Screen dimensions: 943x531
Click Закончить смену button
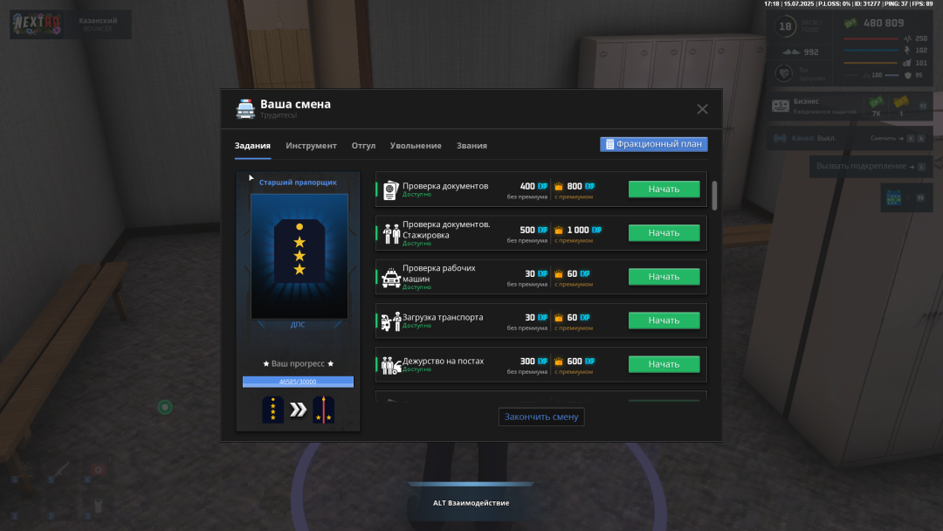coord(541,417)
